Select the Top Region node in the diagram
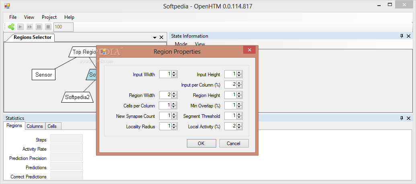Image resolution: width=416 pixels, height=184 pixels. point(83,52)
